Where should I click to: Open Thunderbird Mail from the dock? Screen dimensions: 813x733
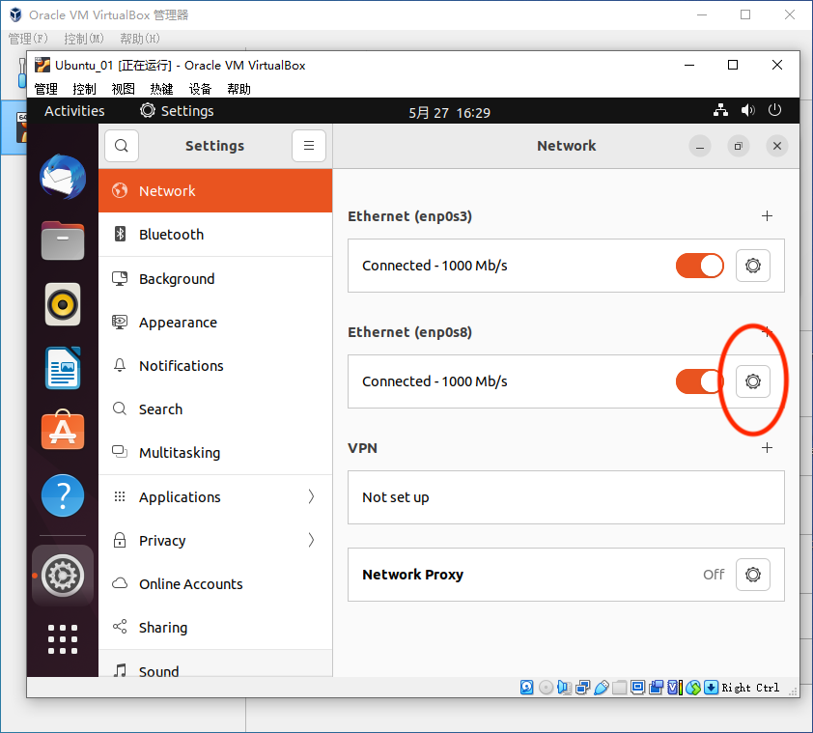pos(63,177)
